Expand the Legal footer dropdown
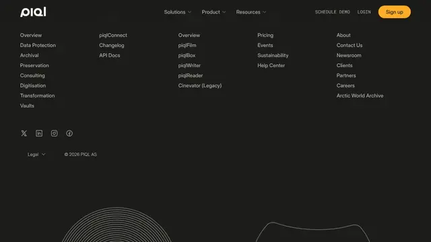 pyautogui.click(x=36, y=155)
